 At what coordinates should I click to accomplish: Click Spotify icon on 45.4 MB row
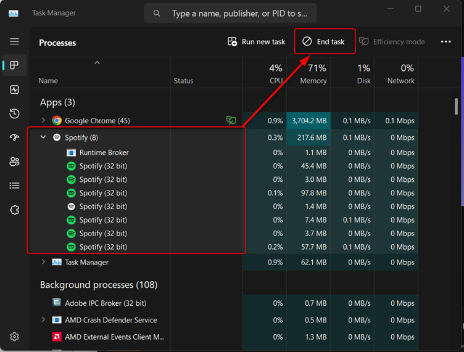(x=71, y=166)
